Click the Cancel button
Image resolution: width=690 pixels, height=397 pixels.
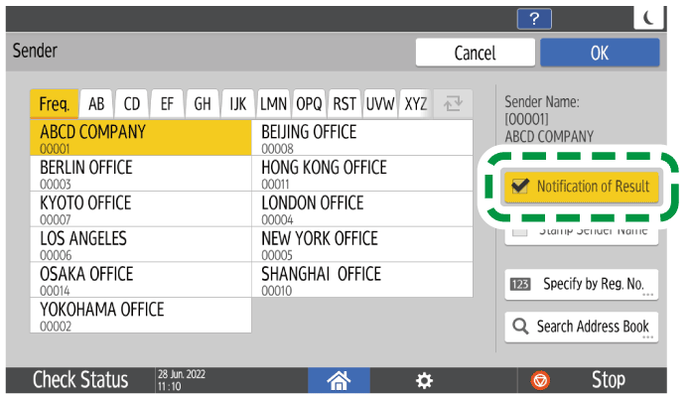474,53
